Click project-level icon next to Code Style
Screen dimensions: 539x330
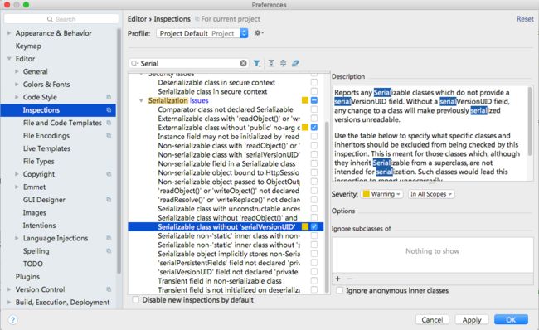[x=109, y=97]
